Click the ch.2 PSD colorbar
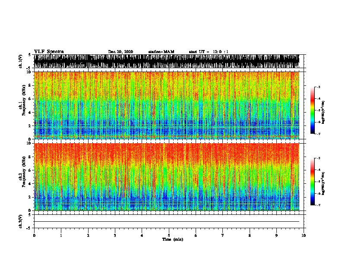Viewport: 342px width, 264px height. (313, 182)
